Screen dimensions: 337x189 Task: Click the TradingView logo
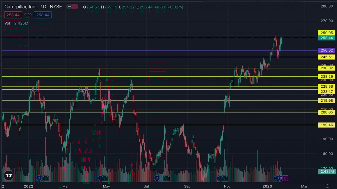click(x=9, y=176)
